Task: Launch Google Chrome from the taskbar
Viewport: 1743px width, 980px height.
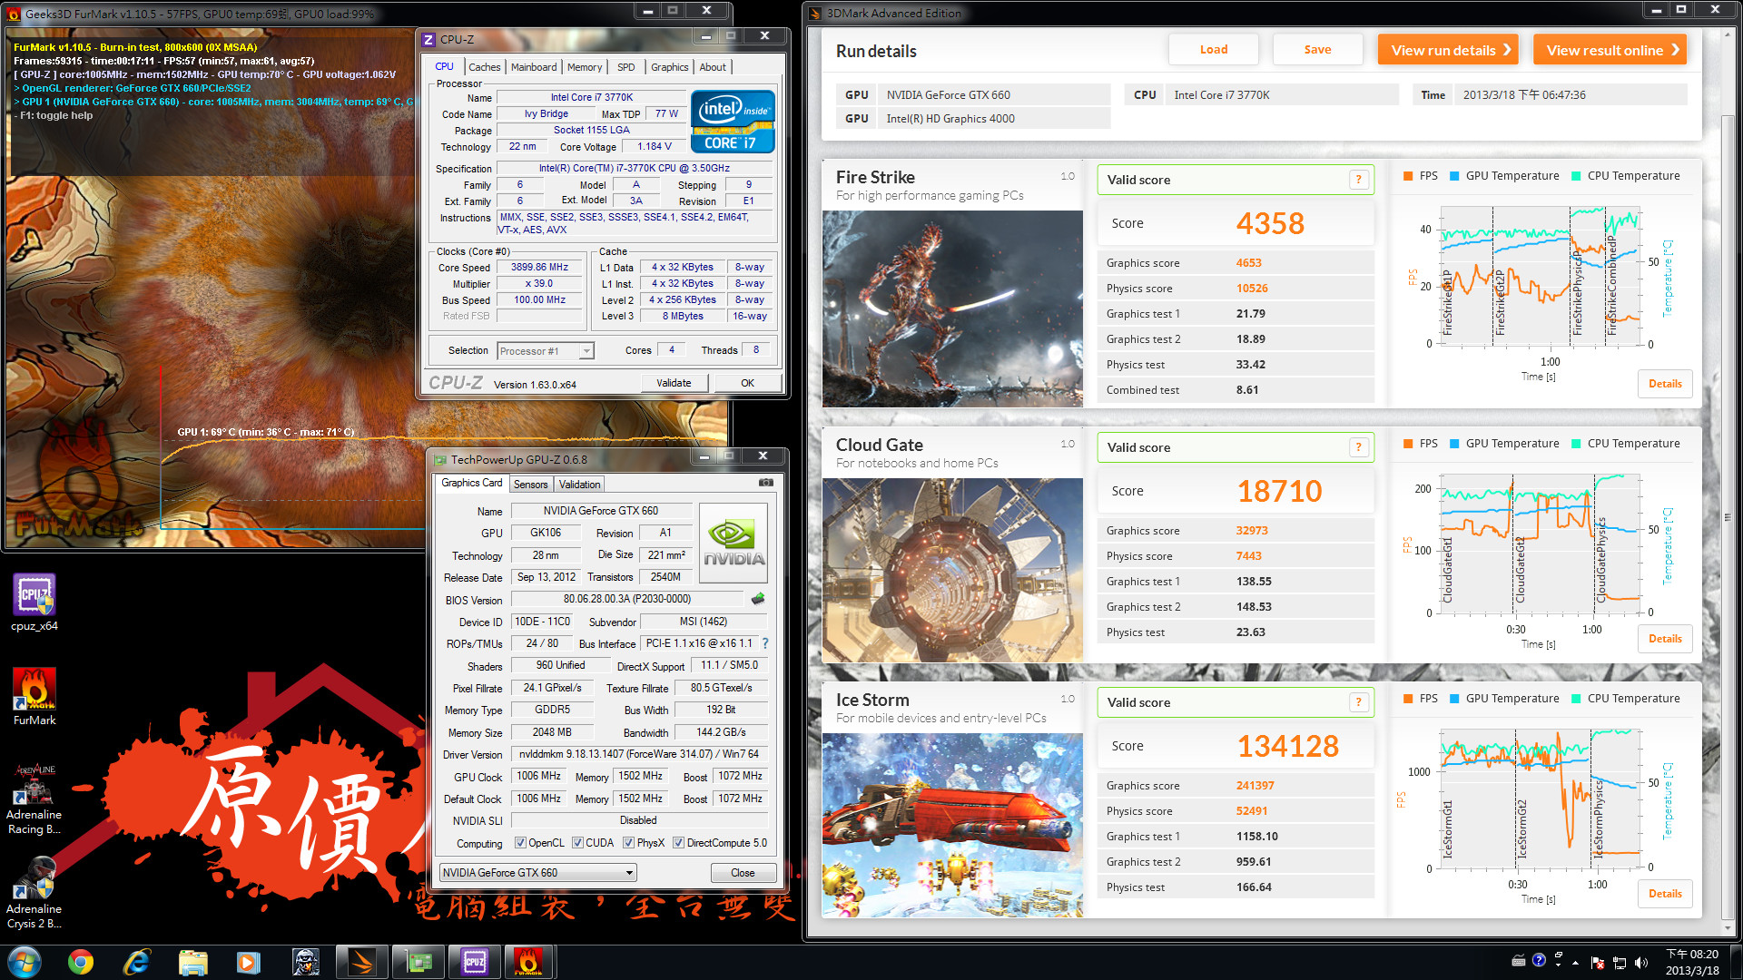Action: pyautogui.click(x=81, y=962)
